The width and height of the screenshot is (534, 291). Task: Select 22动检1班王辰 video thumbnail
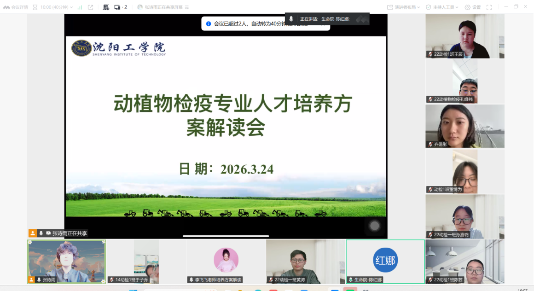coord(464,36)
